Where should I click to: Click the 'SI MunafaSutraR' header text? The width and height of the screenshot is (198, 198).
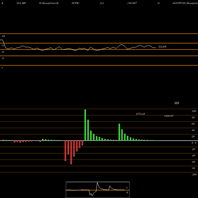(49, 3)
